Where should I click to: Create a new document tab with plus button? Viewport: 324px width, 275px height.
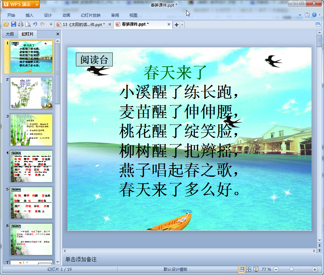tap(176, 25)
